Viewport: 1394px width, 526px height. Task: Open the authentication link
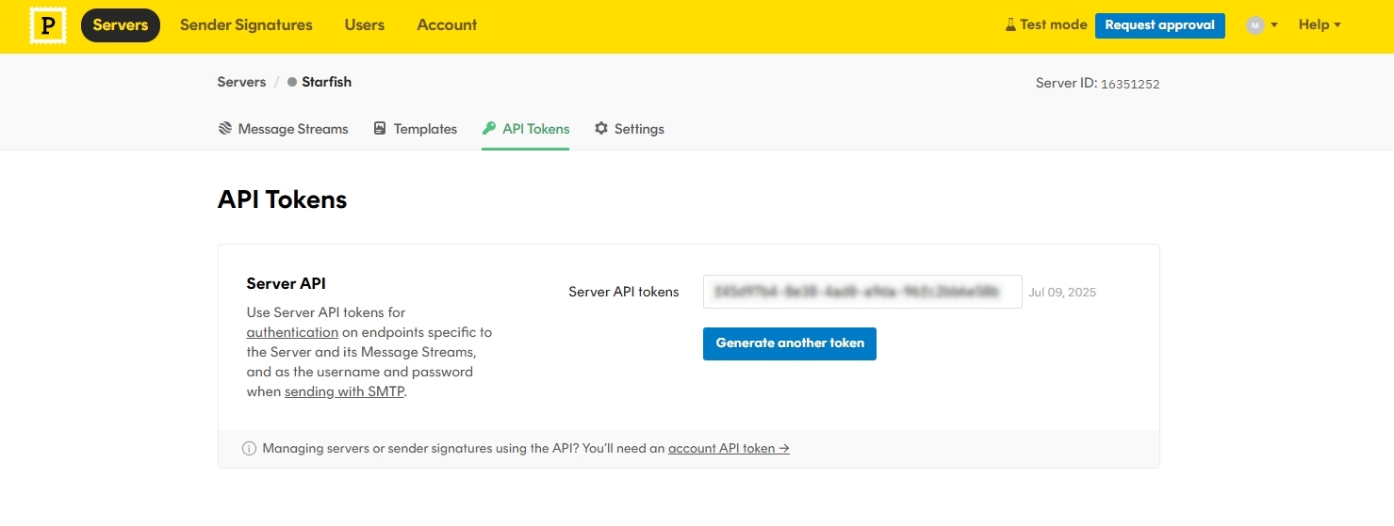(292, 332)
